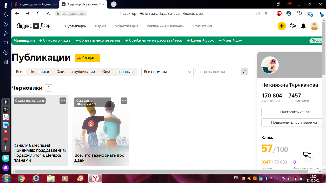Open the tab collections icon in title bar
The image size is (326, 183).
[x=278, y=4]
